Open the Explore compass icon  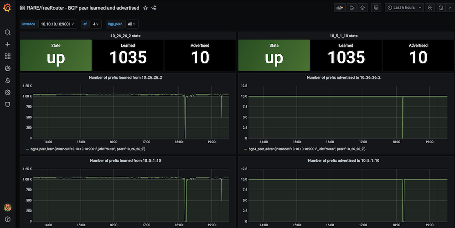tap(7, 68)
